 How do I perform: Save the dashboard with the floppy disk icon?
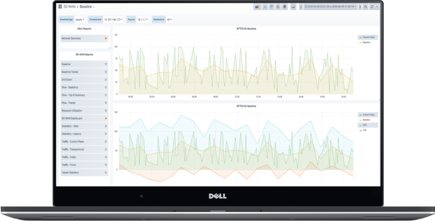(x=278, y=7)
